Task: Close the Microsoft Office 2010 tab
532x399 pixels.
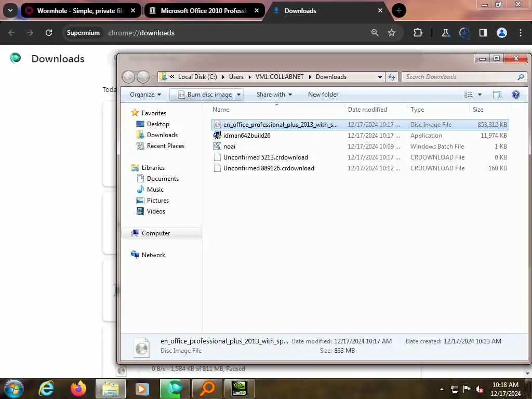Action: (257, 10)
